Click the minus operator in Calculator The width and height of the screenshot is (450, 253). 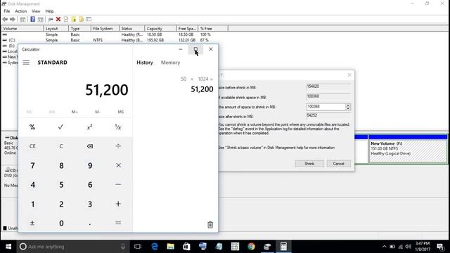click(x=118, y=184)
